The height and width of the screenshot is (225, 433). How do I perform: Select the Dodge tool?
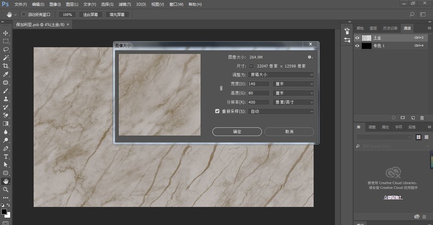5,140
